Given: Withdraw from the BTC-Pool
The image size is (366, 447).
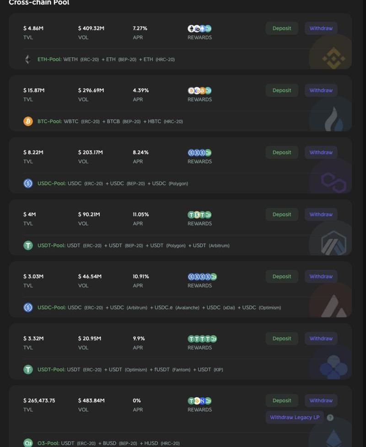Looking at the screenshot, I should coord(321,90).
